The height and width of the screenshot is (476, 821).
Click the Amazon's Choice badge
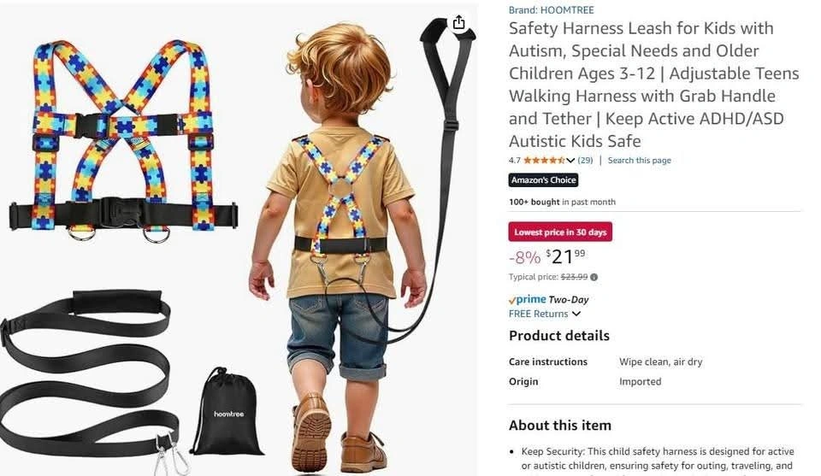[x=544, y=180]
